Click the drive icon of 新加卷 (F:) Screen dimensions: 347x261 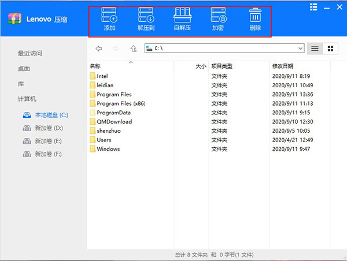(x=27, y=154)
